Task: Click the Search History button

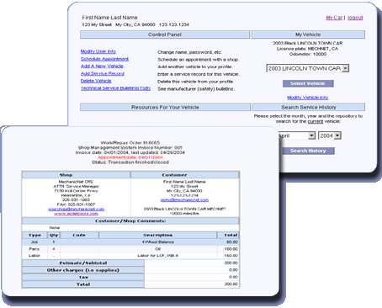Action: 308,151
